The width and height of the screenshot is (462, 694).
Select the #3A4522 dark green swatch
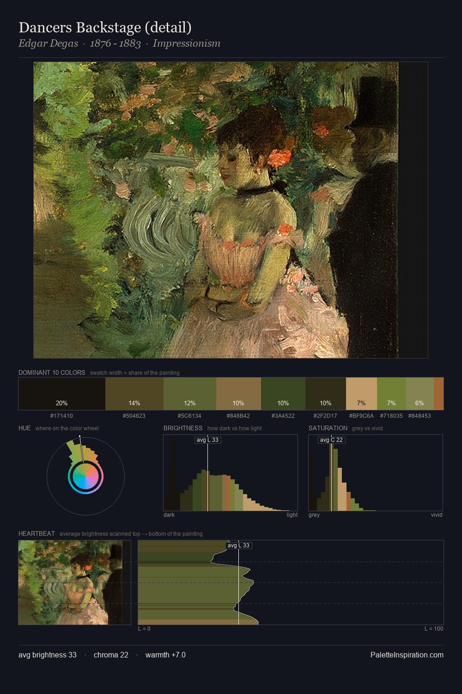[x=283, y=394]
